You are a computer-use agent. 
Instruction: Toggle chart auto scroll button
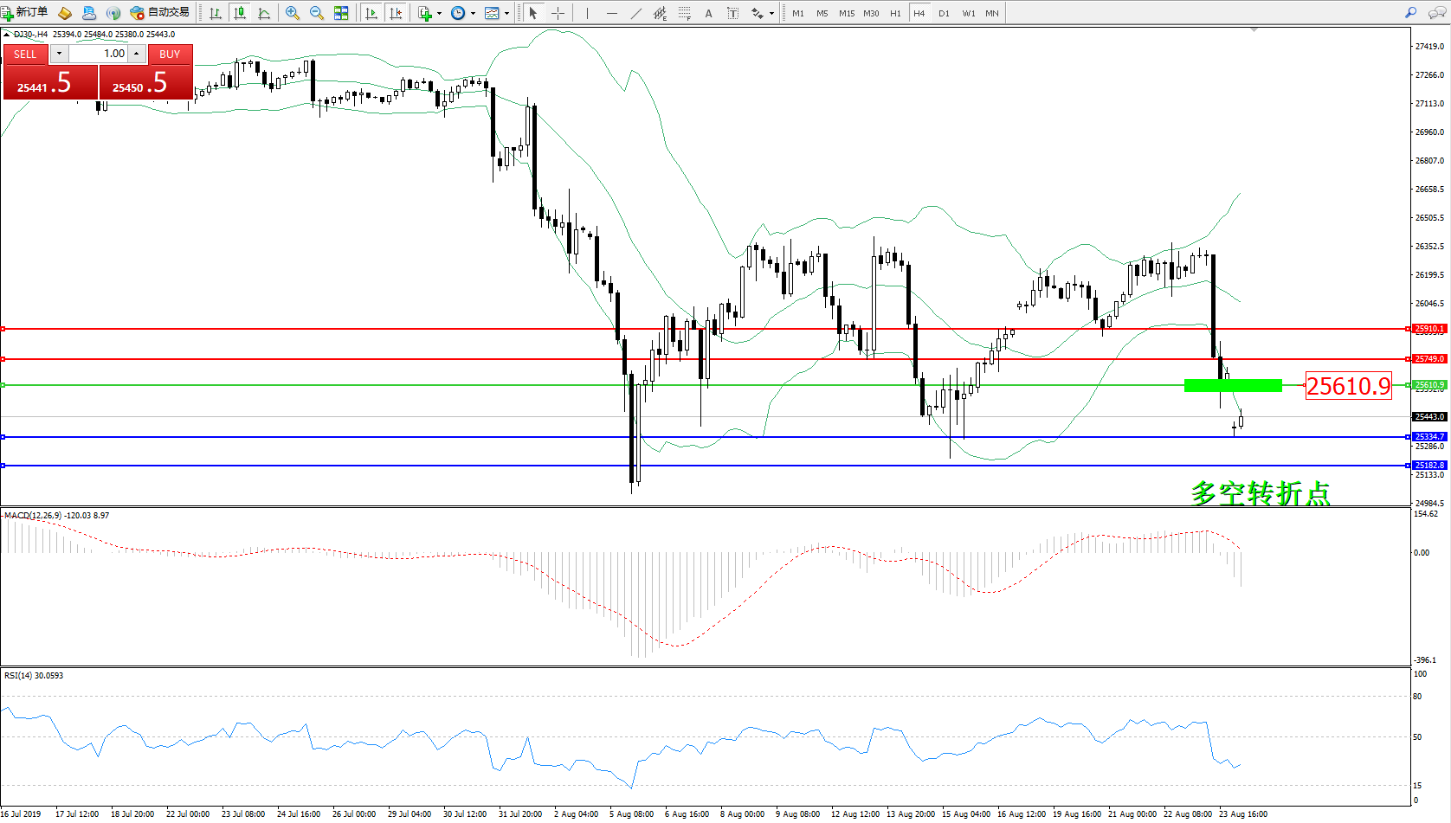(371, 13)
